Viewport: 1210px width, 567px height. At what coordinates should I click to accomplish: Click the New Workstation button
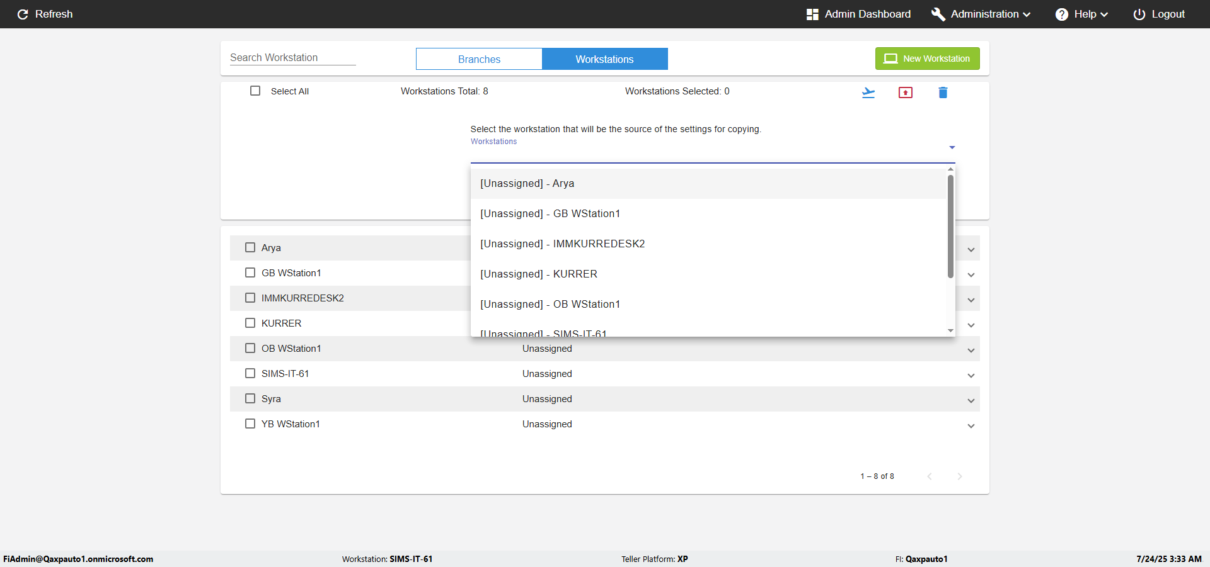pyautogui.click(x=927, y=59)
